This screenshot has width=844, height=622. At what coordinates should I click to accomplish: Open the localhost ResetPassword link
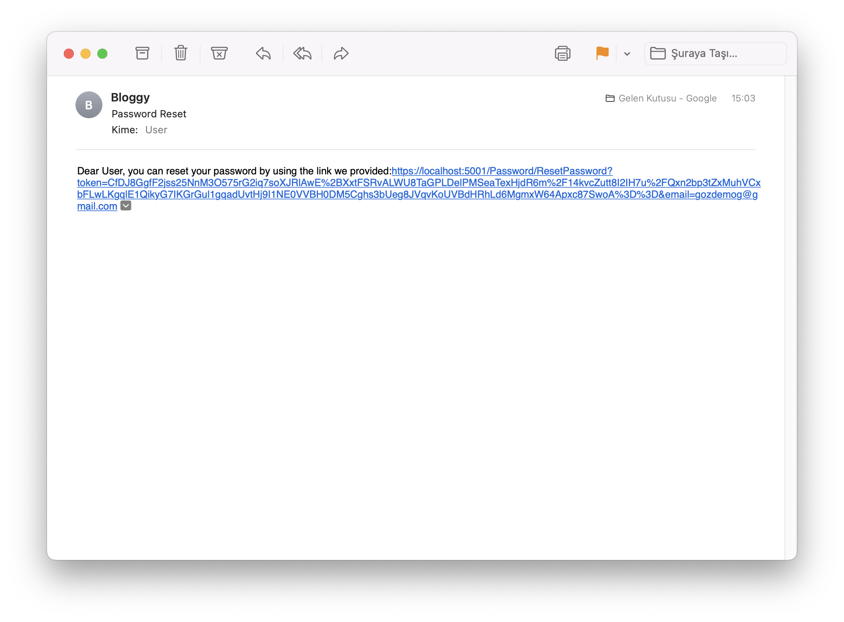pos(418,189)
